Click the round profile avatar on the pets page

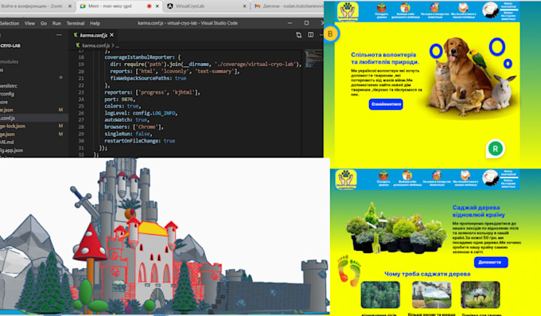point(490,10)
